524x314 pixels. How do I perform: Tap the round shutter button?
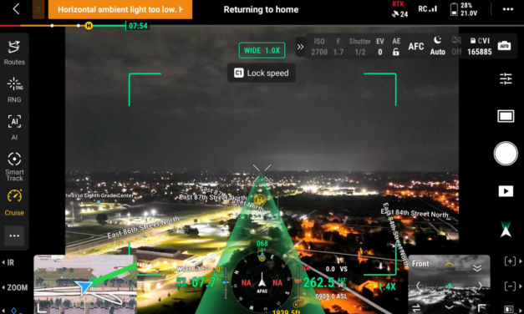506,154
